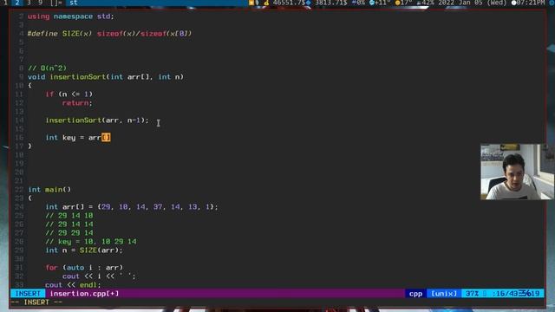
Task: Click the '// O(n^2)' comment
Action: point(47,68)
